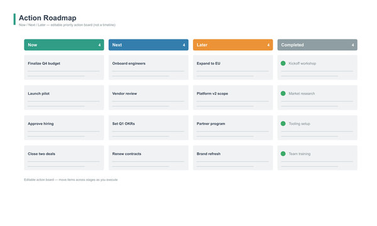Open the Vendor review card
The width and height of the screenshot is (377, 226).
(x=148, y=97)
